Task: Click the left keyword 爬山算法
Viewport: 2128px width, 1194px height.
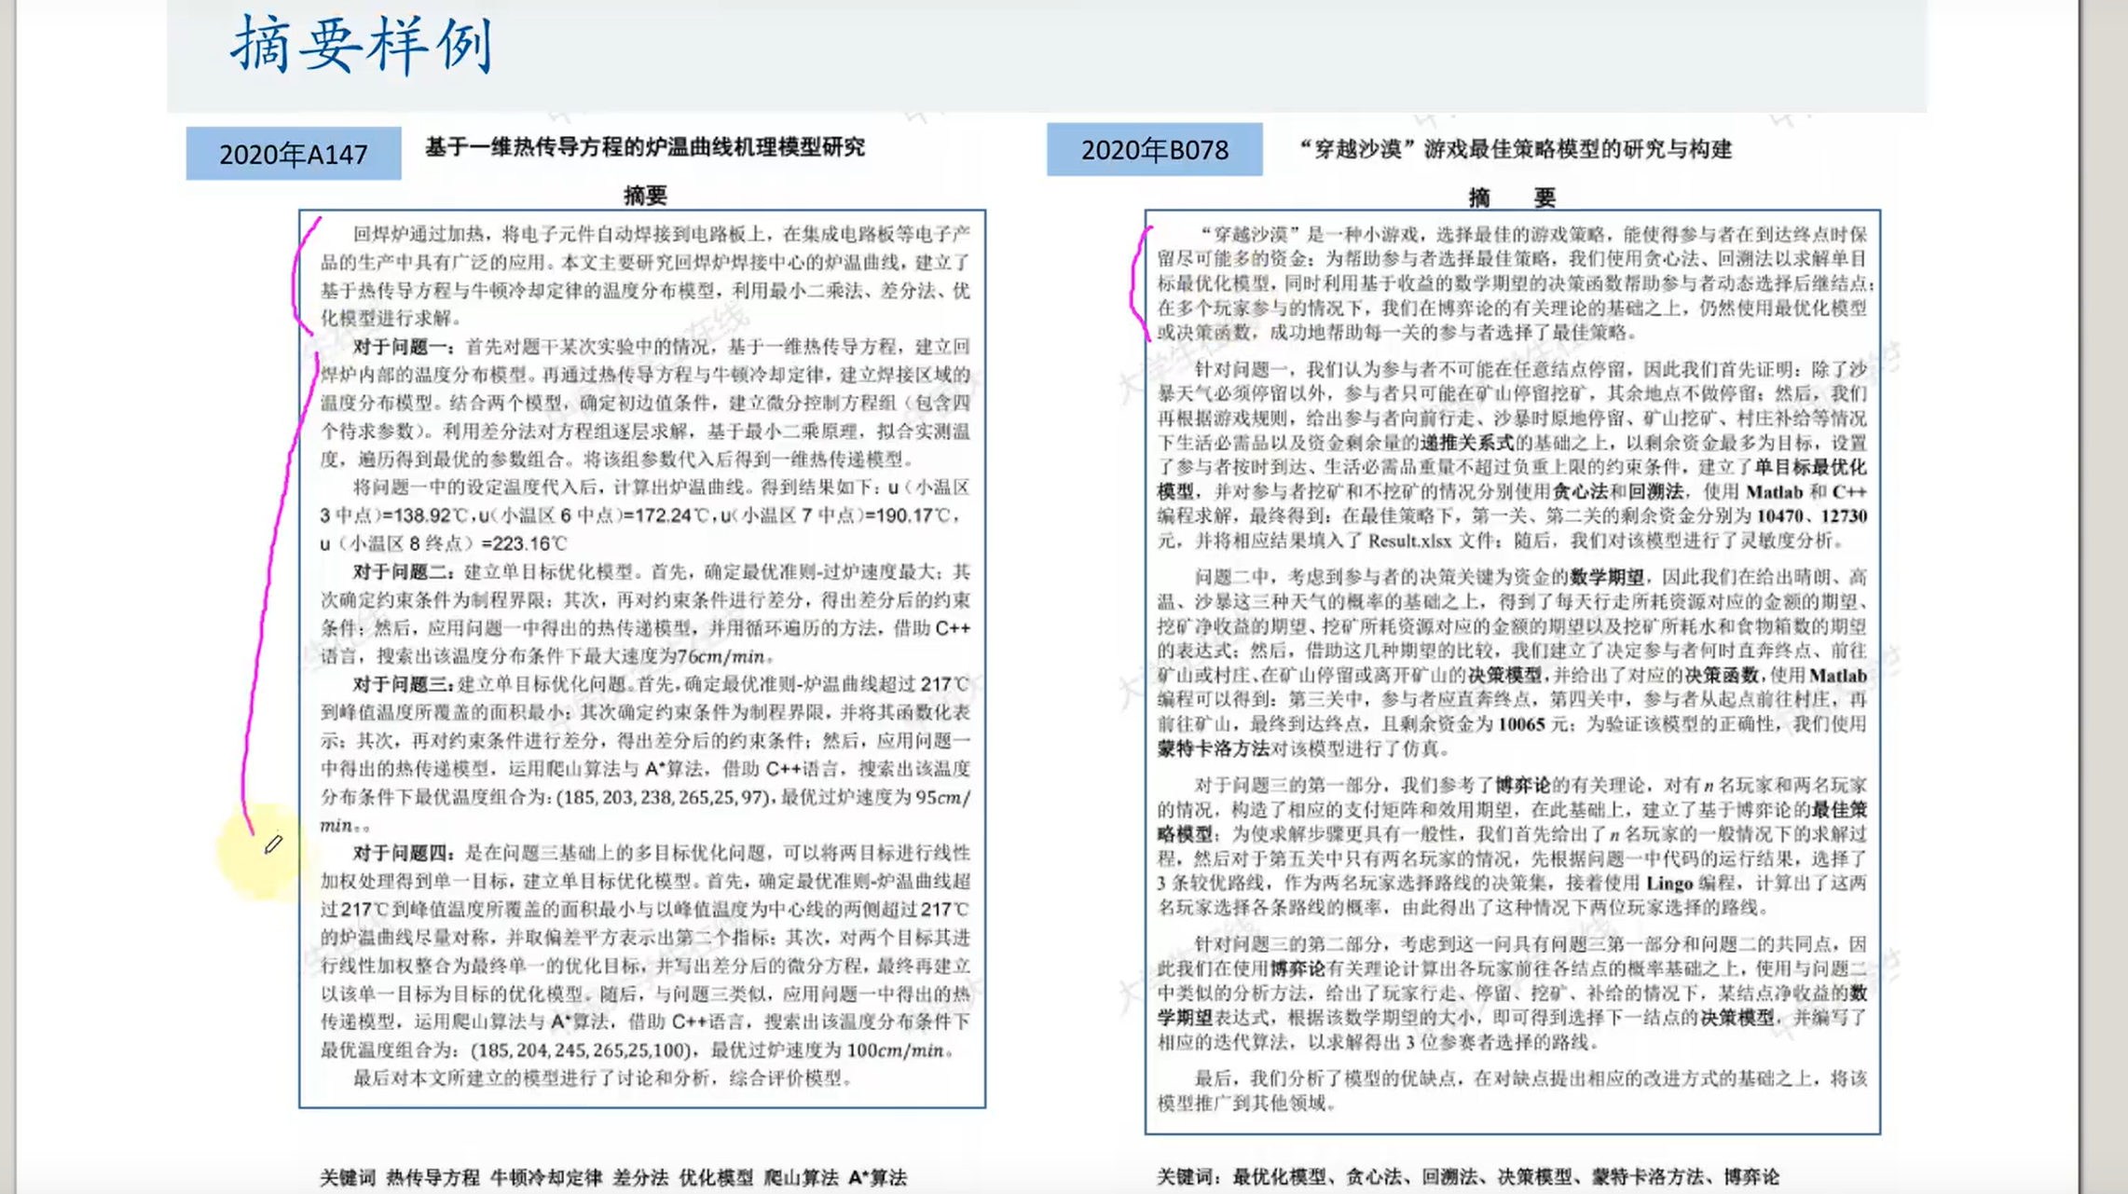Action: point(801,1177)
